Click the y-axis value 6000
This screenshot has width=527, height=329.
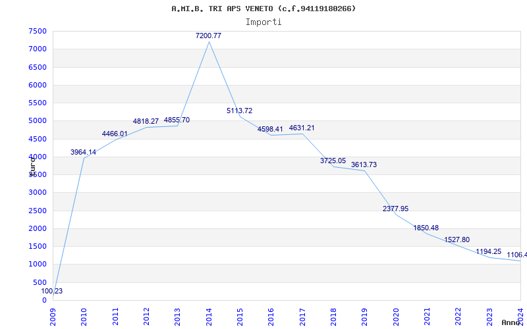38,85
